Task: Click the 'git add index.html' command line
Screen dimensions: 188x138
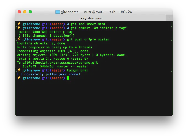Action: click(x=88, y=24)
